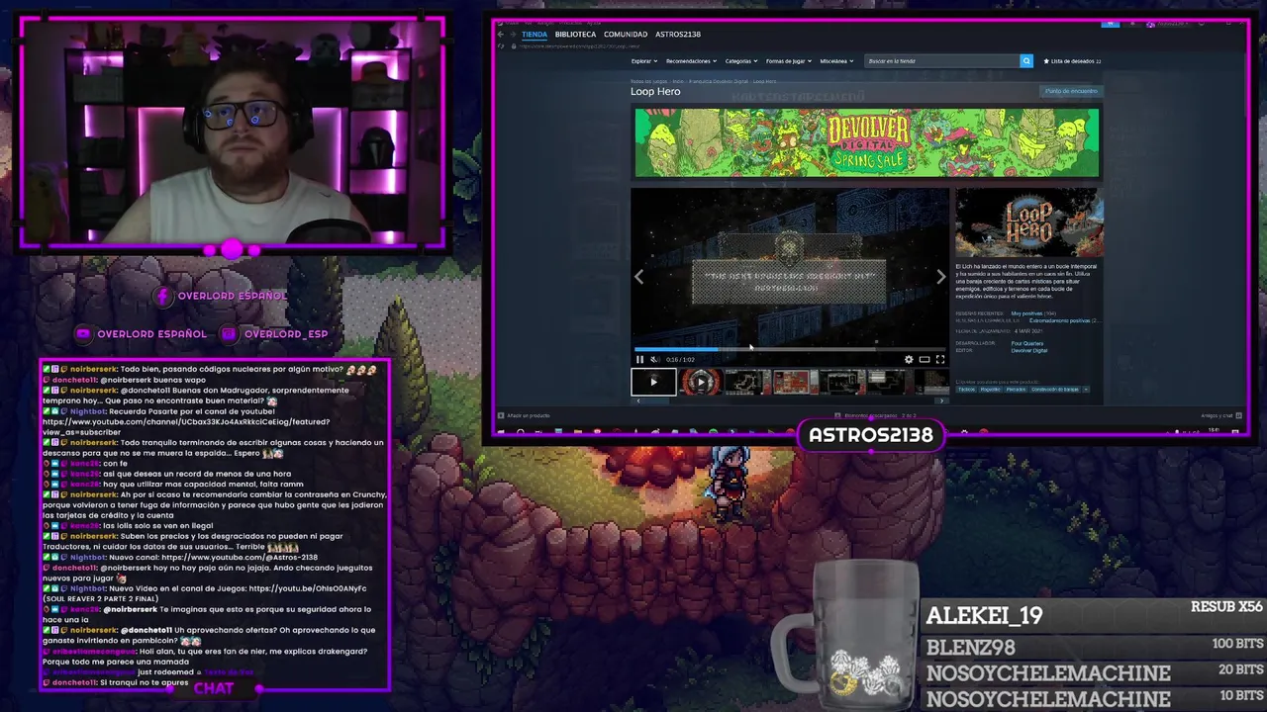Screen dimensions: 1267x712
Task: Open the BIBLIOTECA tab in Steam
Action: (x=575, y=34)
